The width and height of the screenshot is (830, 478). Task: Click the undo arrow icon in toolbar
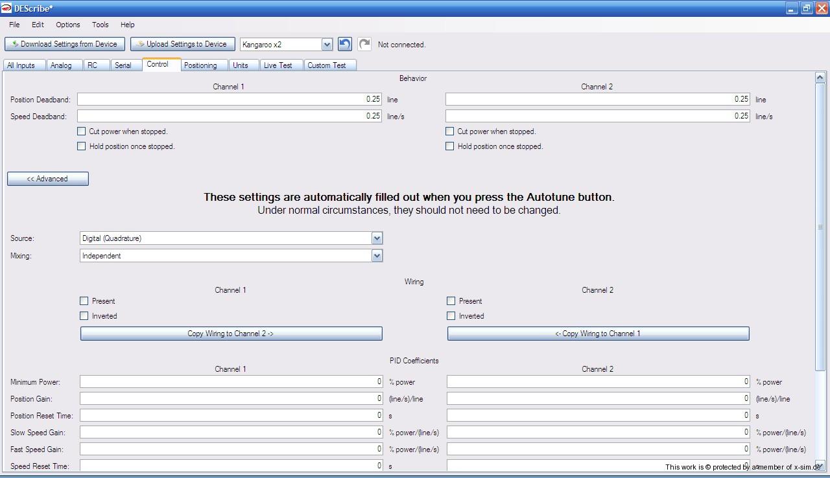tap(345, 44)
